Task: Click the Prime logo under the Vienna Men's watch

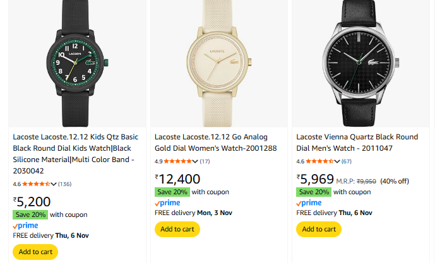Action: click(309, 202)
